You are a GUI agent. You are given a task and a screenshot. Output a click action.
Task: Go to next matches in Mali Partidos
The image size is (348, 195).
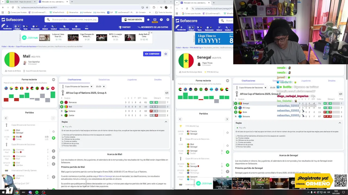(x=53, y=118)
